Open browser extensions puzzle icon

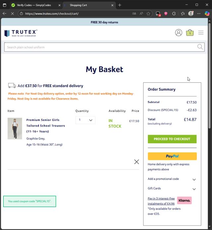(174, 14)
